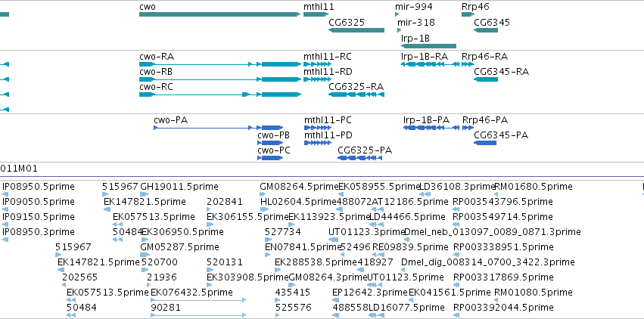
Task: Select the CG6345-RA transcript
Action: click(x=486, y=79)
